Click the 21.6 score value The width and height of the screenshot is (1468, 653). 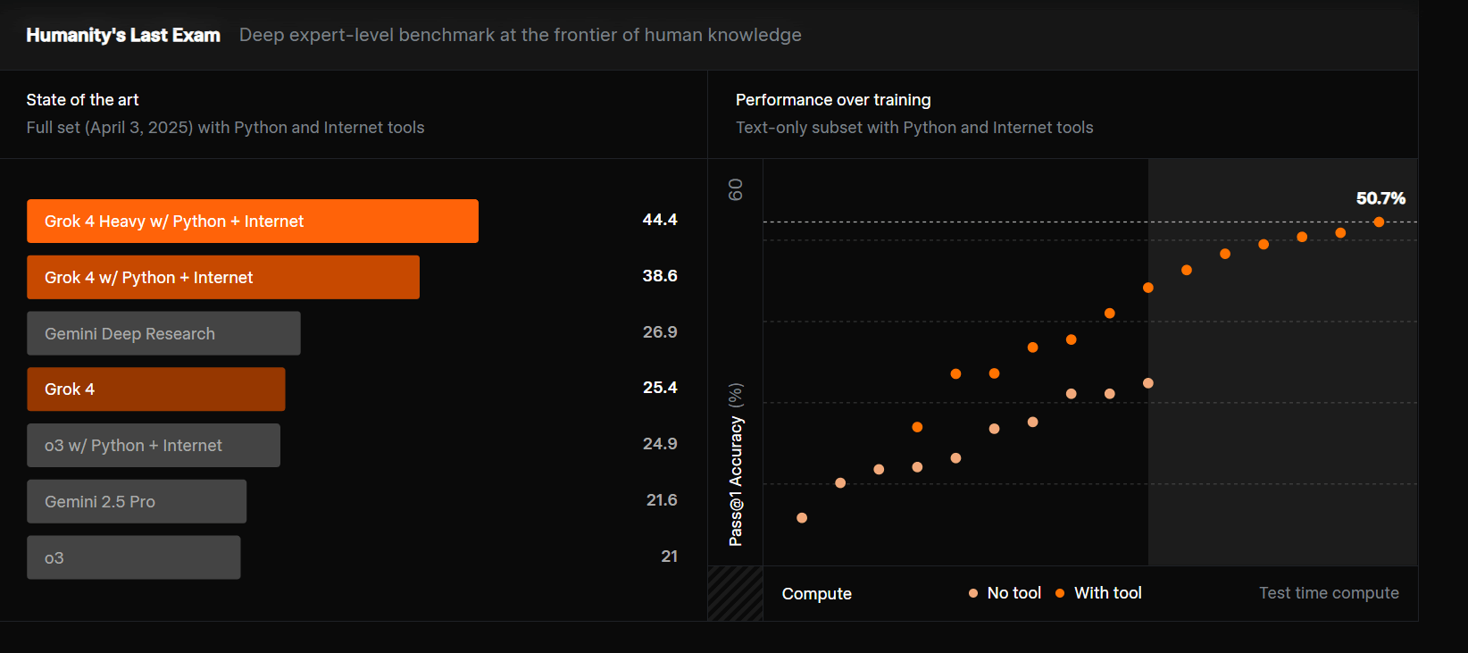(662, 500)
